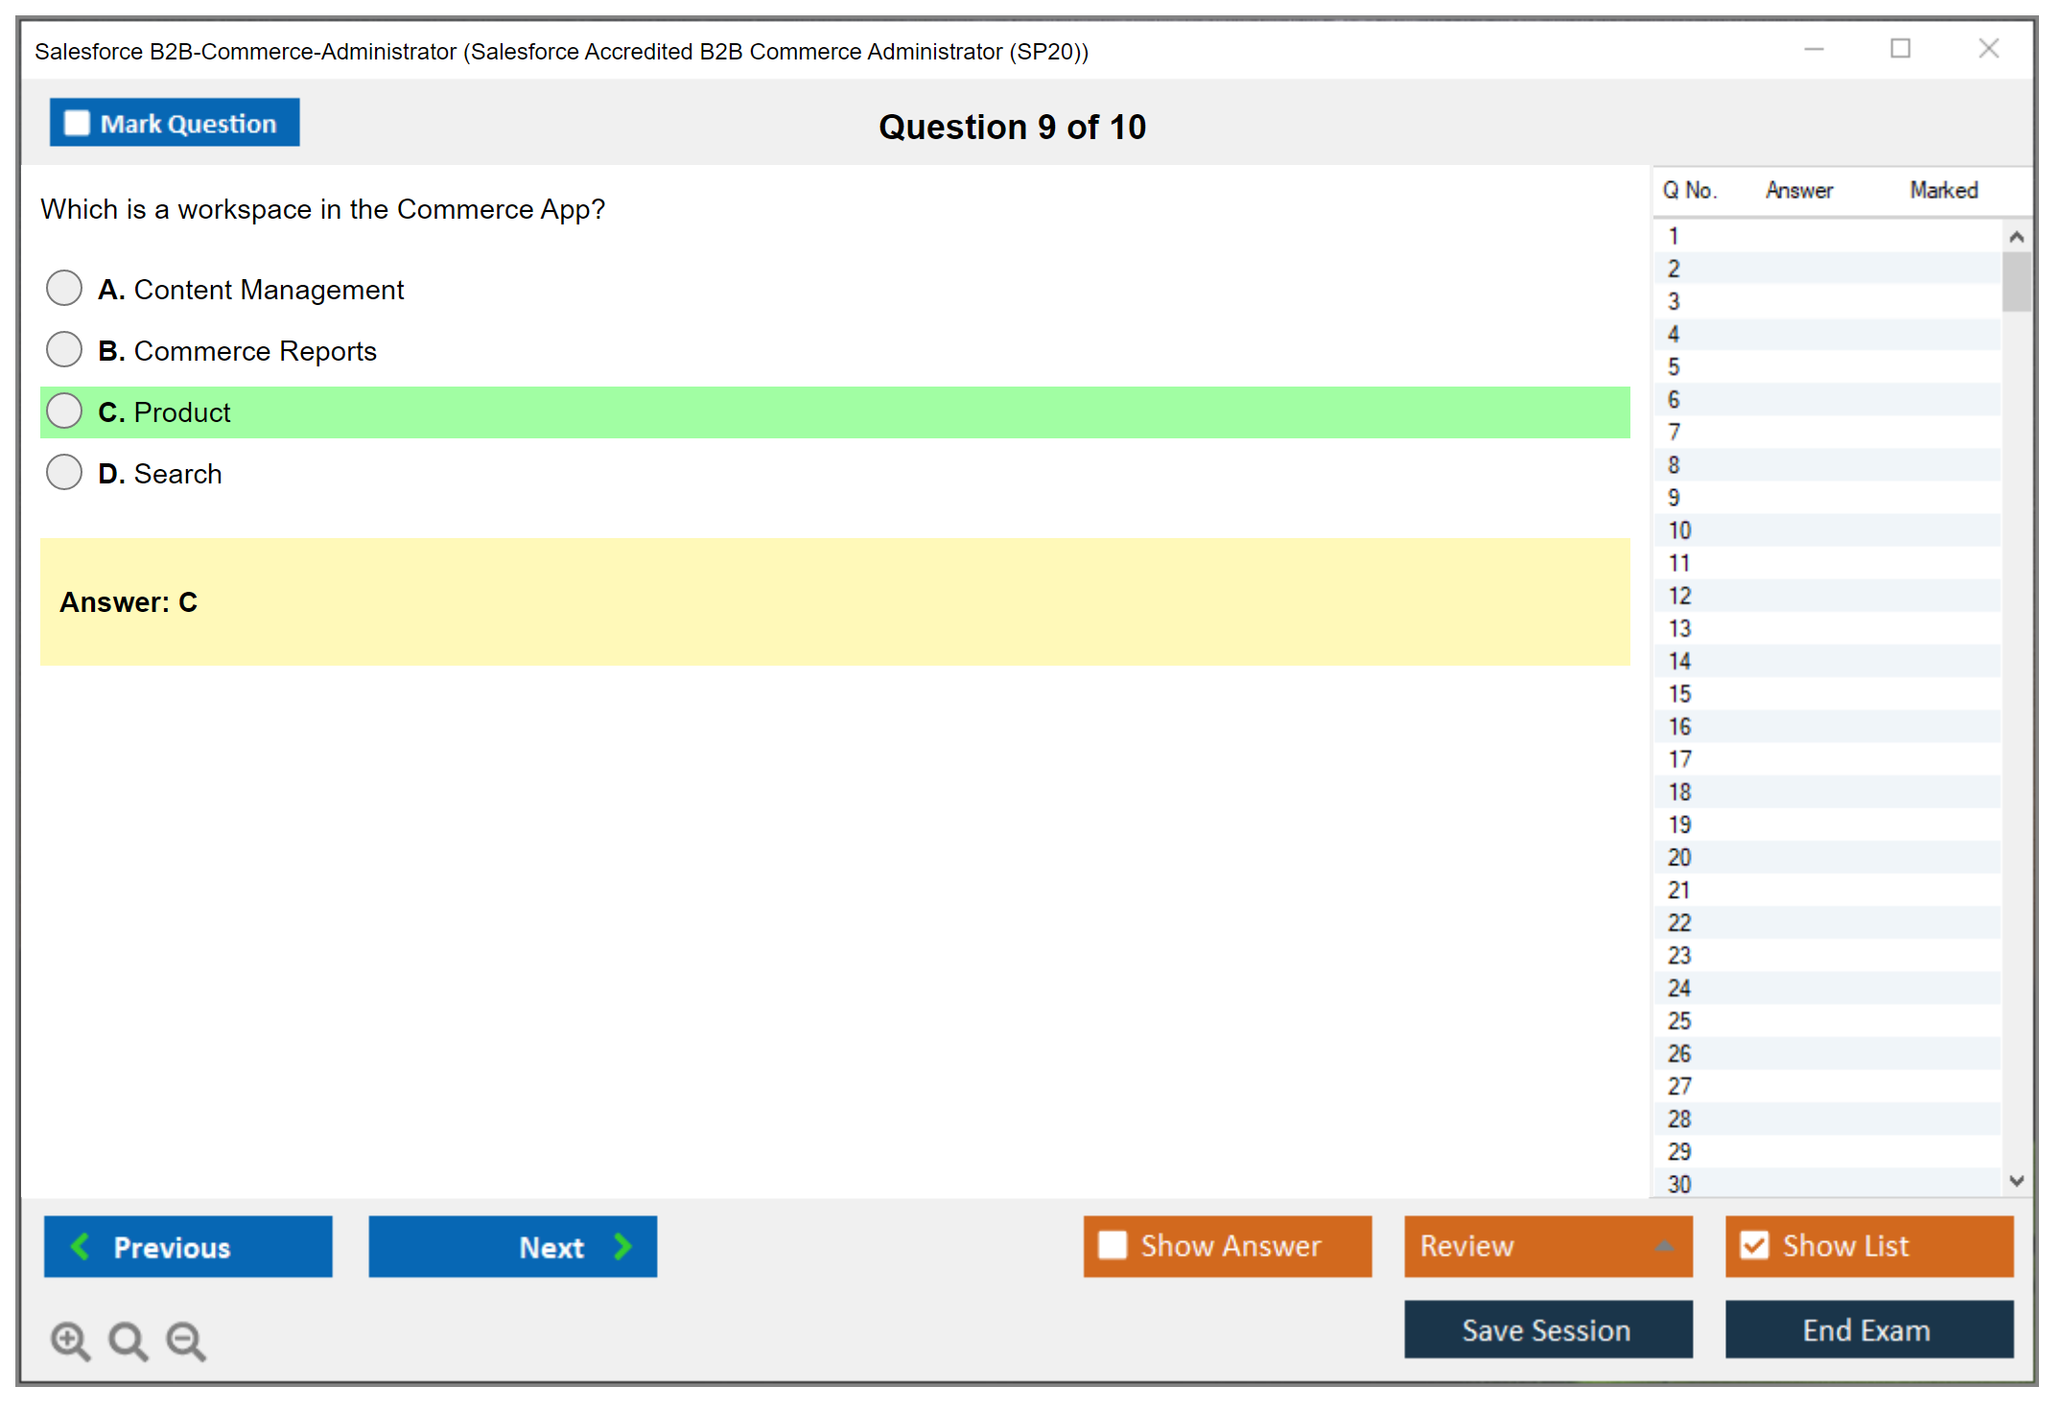Click the zoom reset magnifier icon
Screen dimensions: 2062x1410
click(x=128, y=1340)
